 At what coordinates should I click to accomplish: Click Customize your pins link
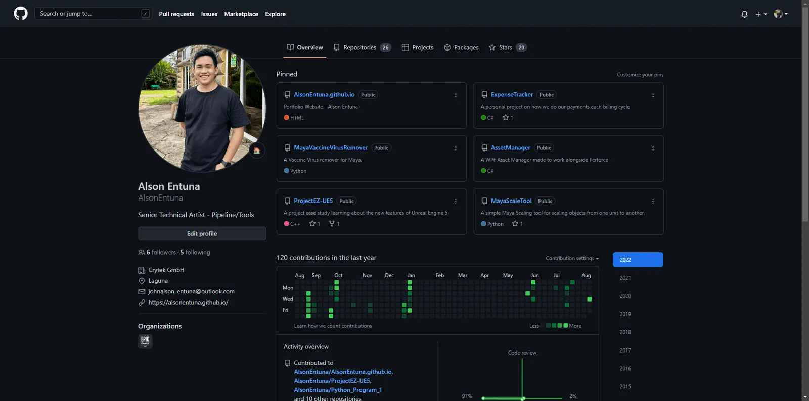tap(640, 75)
